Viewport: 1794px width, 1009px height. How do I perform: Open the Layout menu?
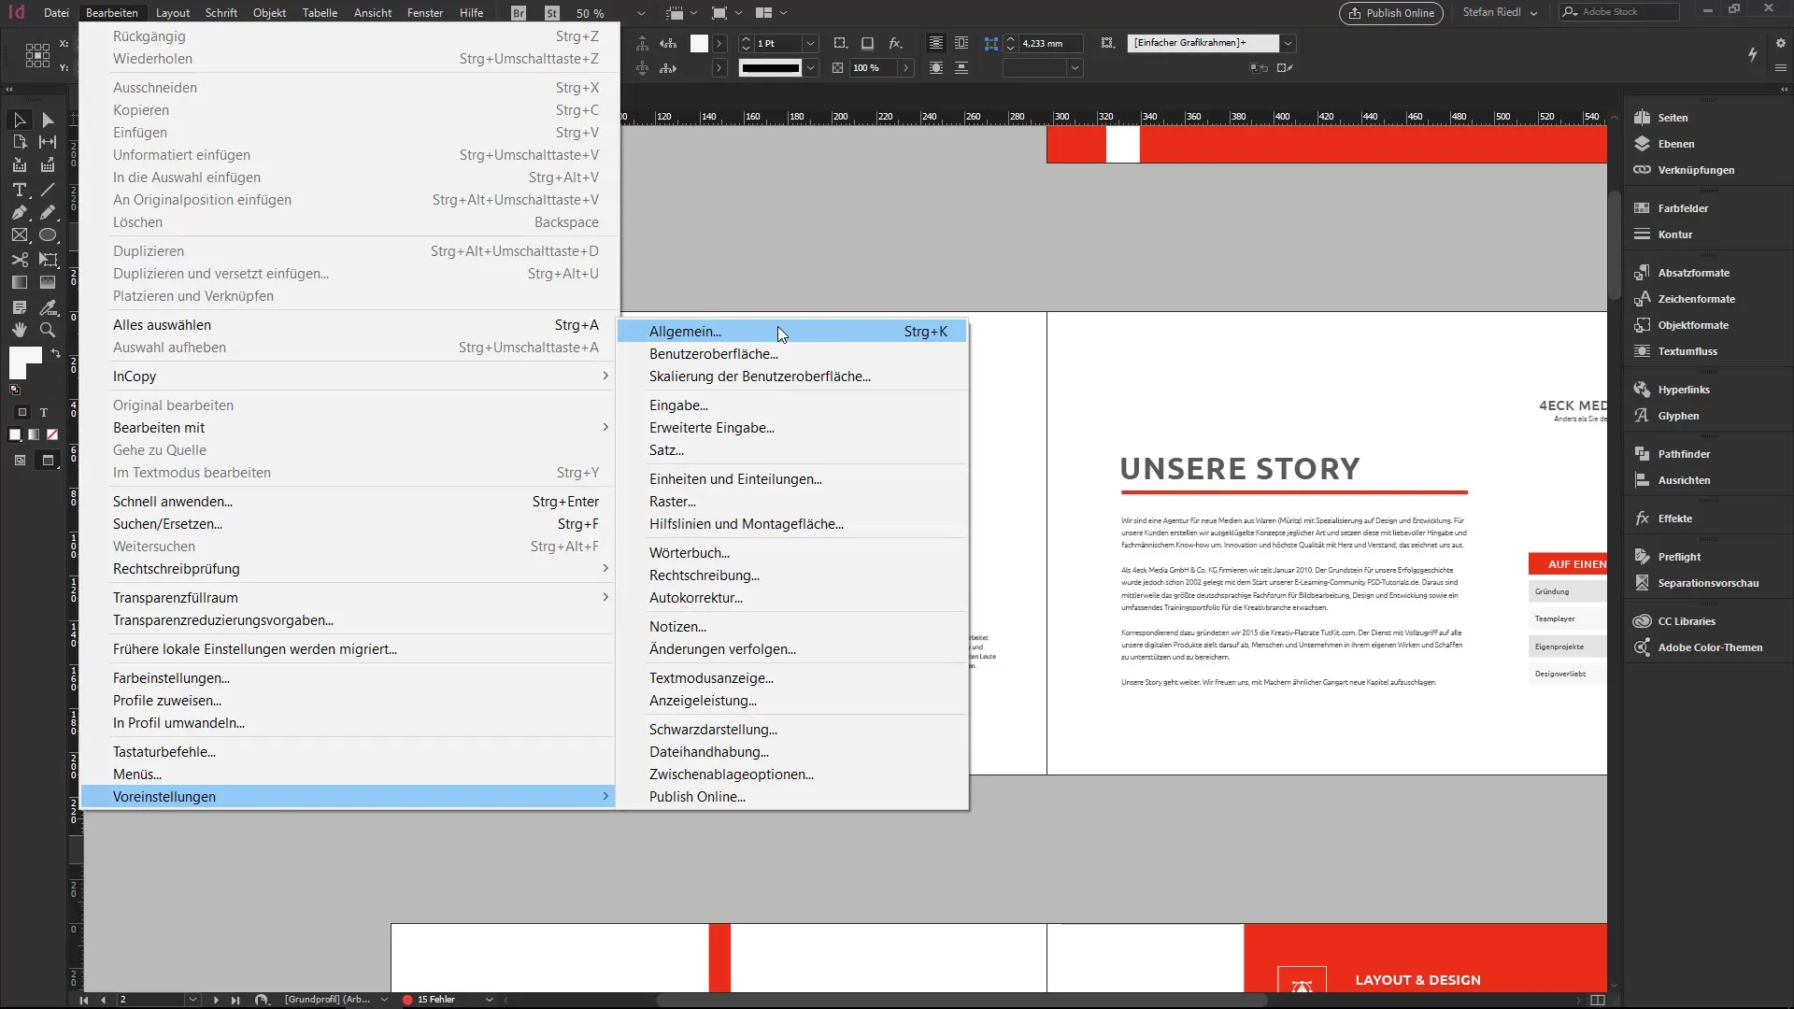tap(173, 13)
